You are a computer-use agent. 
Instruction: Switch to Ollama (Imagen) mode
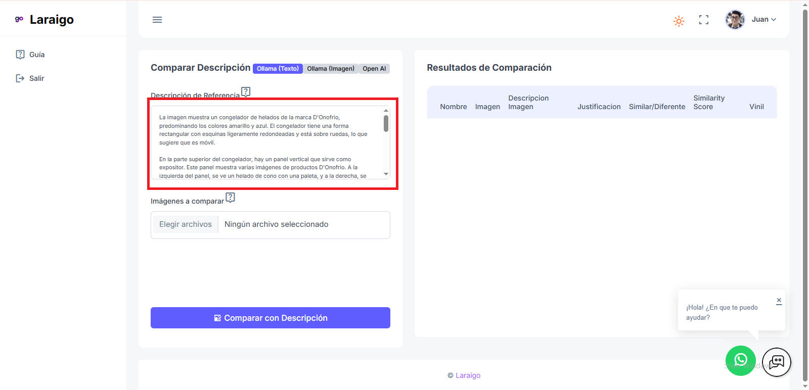(x=331, y=69)
